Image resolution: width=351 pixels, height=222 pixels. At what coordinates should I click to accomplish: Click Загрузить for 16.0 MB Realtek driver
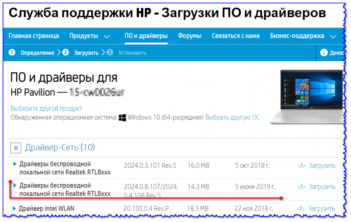click(322, 166)
